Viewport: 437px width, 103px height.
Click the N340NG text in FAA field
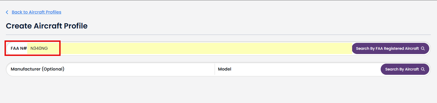point(39,48)
